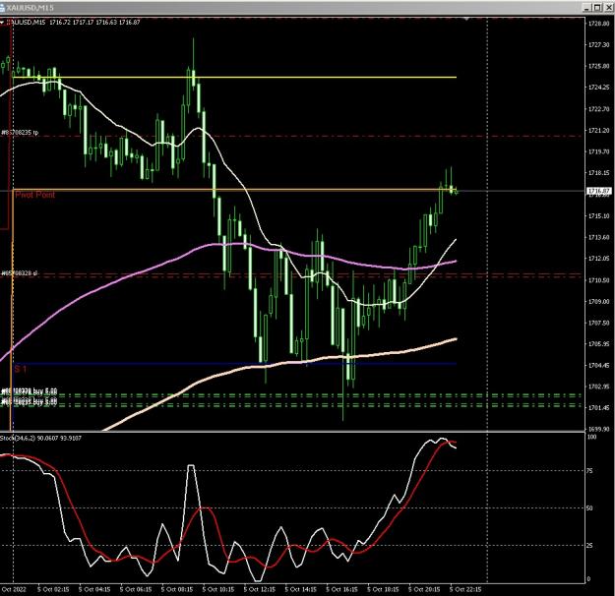Click the stochastic 75 level value
The width and height of the screenshot is (615, 596).
pyautogui.click(x=589, y=471)
